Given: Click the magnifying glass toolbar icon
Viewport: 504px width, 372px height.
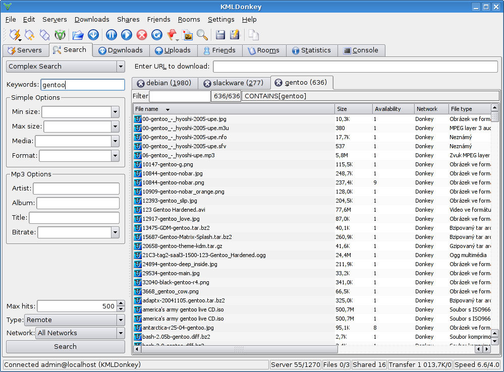Looking at the screenshot, I should click(202, 35).
